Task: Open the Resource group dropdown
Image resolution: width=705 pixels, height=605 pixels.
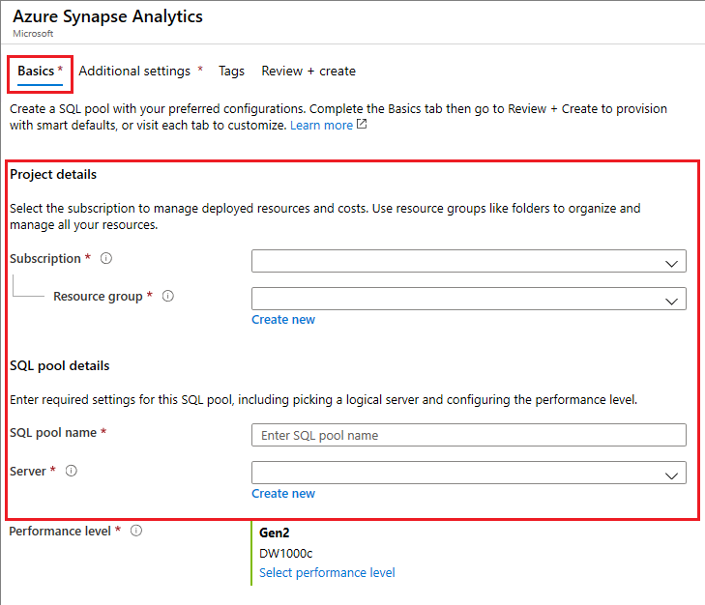Action: [469, 299]
